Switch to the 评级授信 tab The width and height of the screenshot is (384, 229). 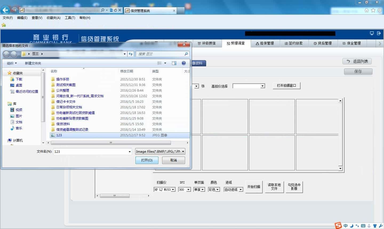pos(207,43)
